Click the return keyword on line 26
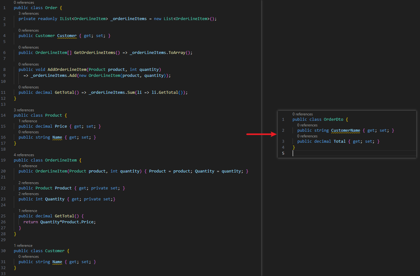The width and height of the screenshot is (420, 276). tap(31, 222)
